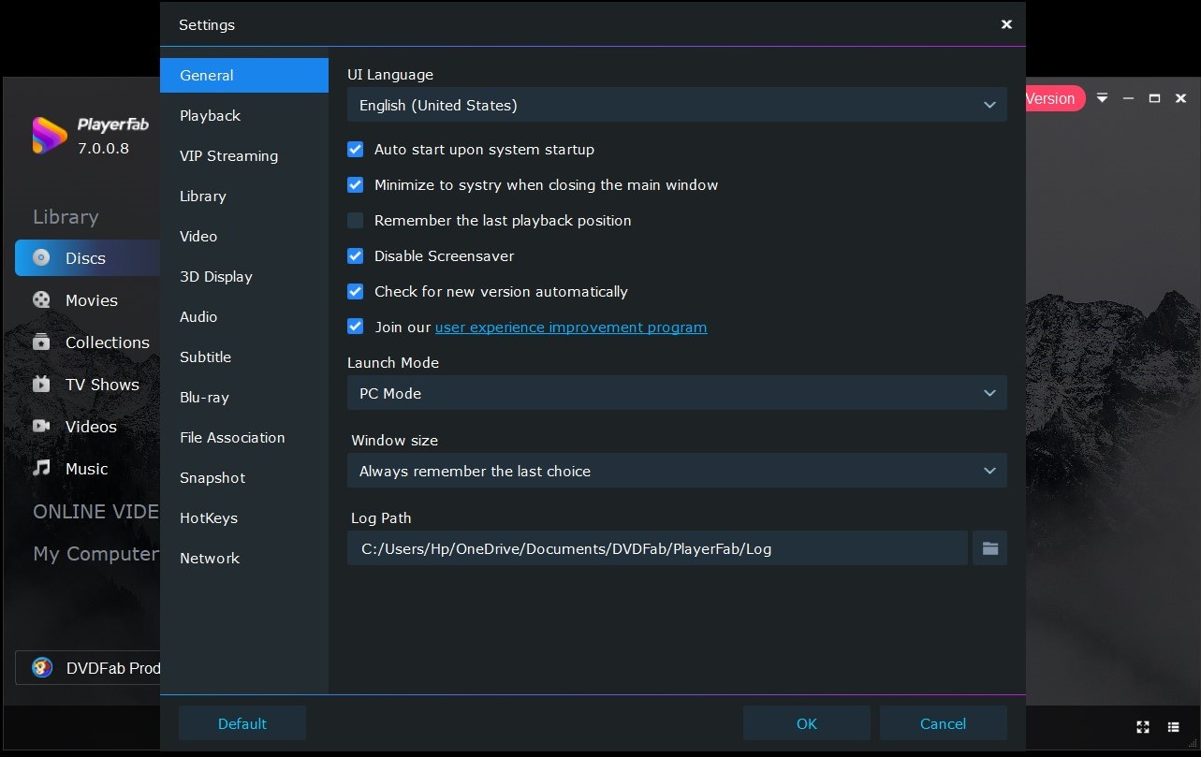Open the playlist icon at bottom right
The height and width of the screenshot is (757, 1201).
click(1173, 727)
